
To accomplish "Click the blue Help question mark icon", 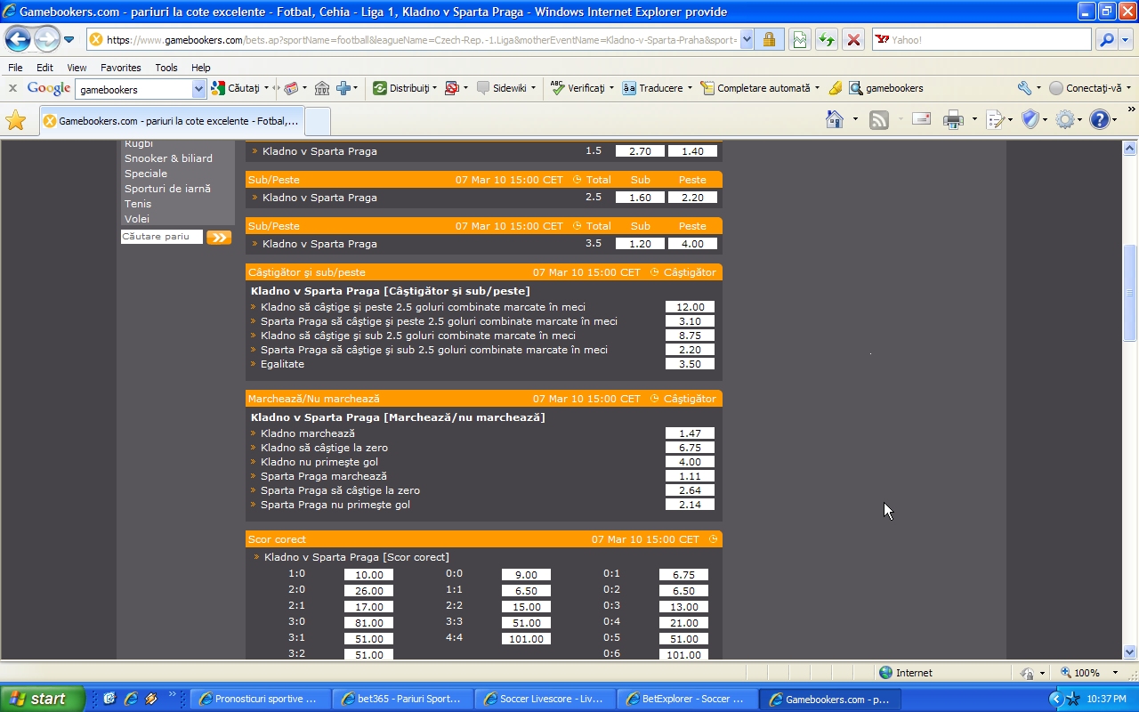I will click(x=1100, y=119).
